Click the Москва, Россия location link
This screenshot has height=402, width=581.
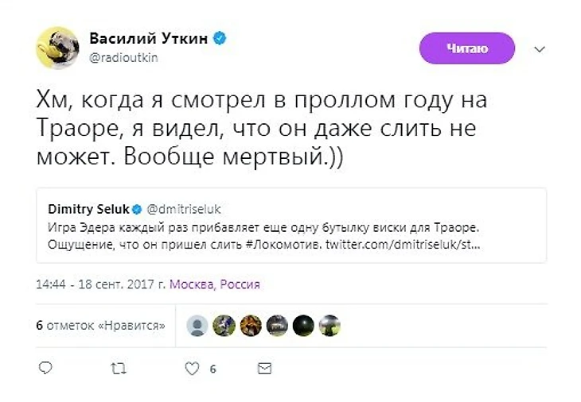(215, 284)
